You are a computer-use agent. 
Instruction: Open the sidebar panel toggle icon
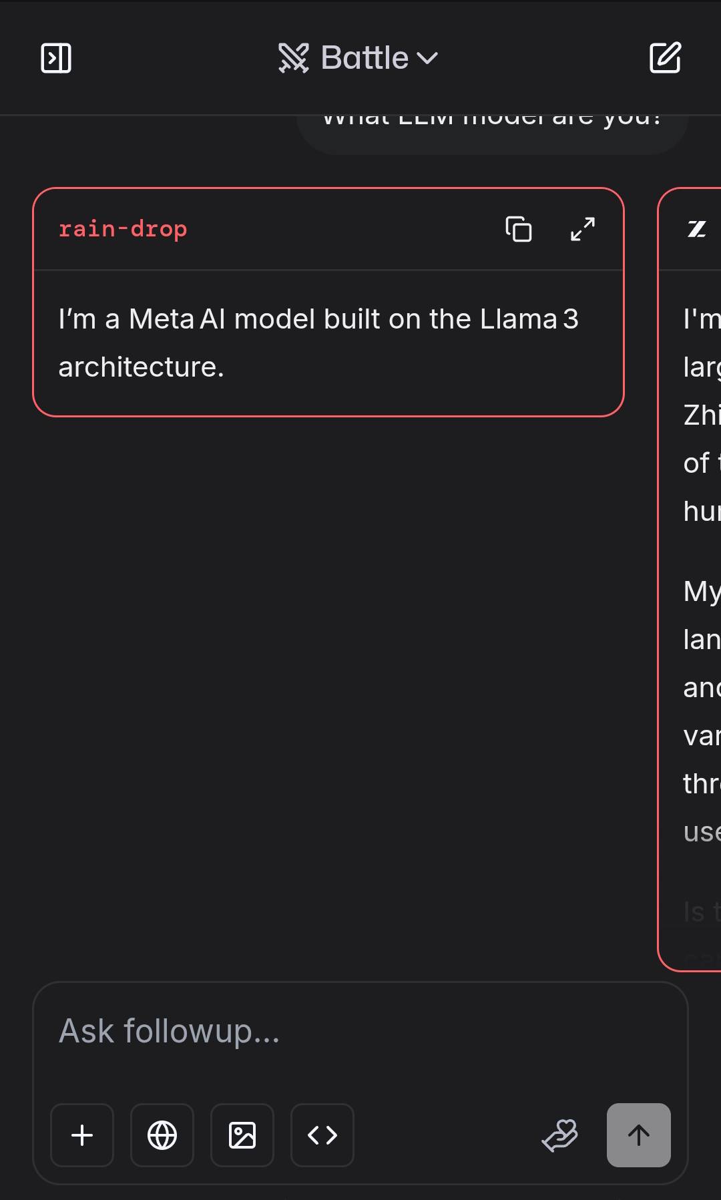56,58
